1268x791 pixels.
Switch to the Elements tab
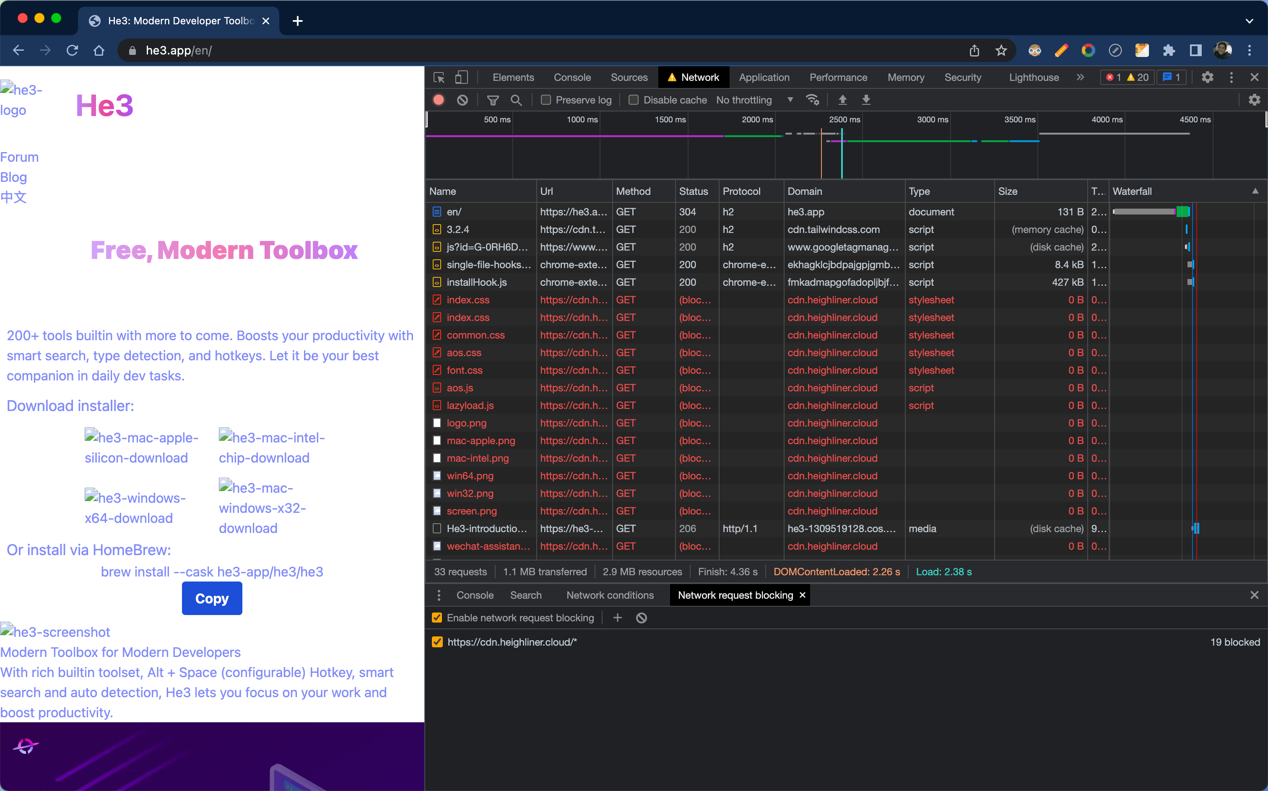[x=512, y=78]
